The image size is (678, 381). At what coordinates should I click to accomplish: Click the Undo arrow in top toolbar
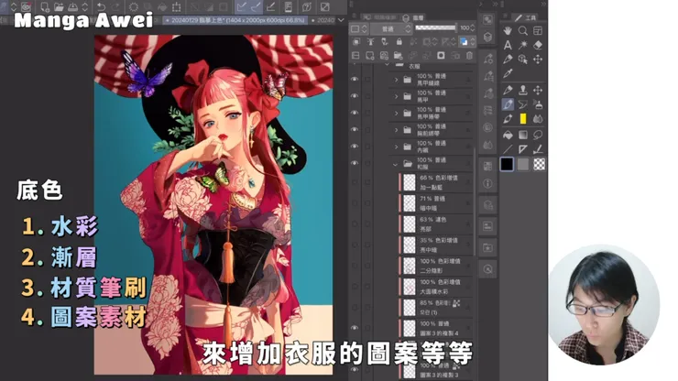click(101, 6)
